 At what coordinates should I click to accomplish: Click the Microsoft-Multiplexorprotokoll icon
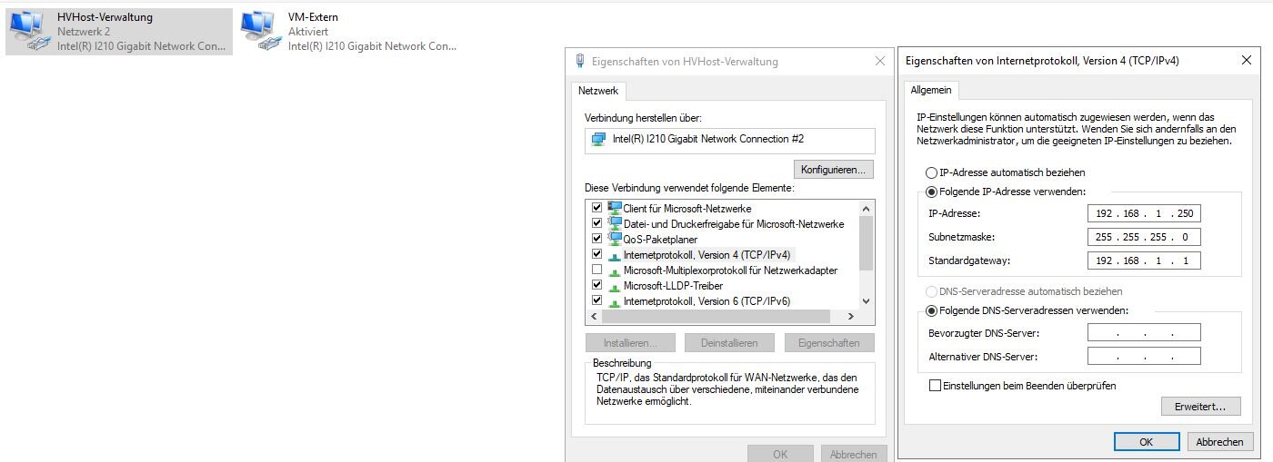tap(616, 270)
